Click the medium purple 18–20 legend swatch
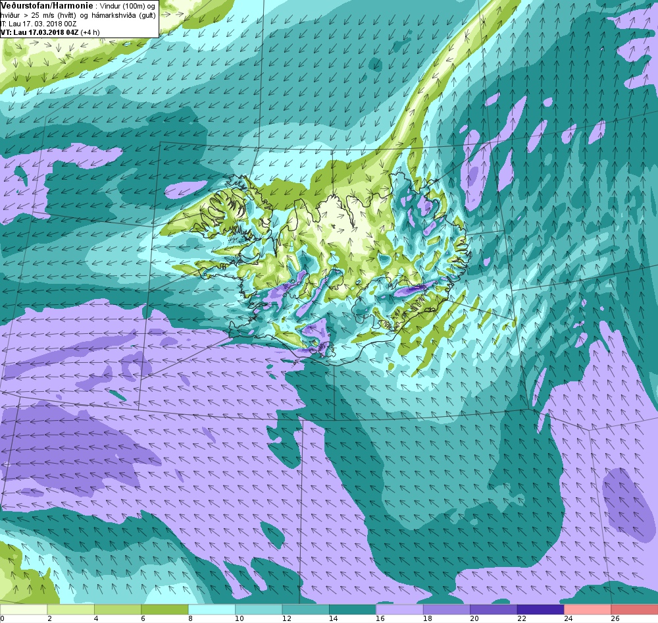Viewport: 658px width, 623px height. 447,609
